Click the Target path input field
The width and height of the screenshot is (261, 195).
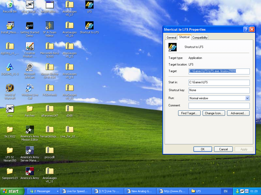(x=219, y=71)
